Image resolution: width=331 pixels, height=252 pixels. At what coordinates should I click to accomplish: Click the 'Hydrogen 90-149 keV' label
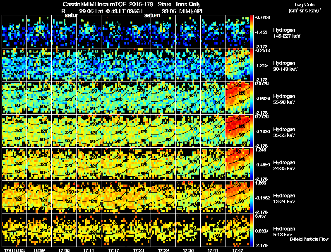point(285,66)
